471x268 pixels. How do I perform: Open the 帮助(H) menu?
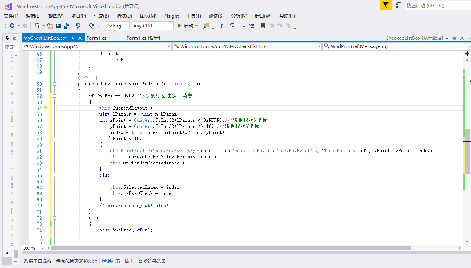click(x=287, y=16)
